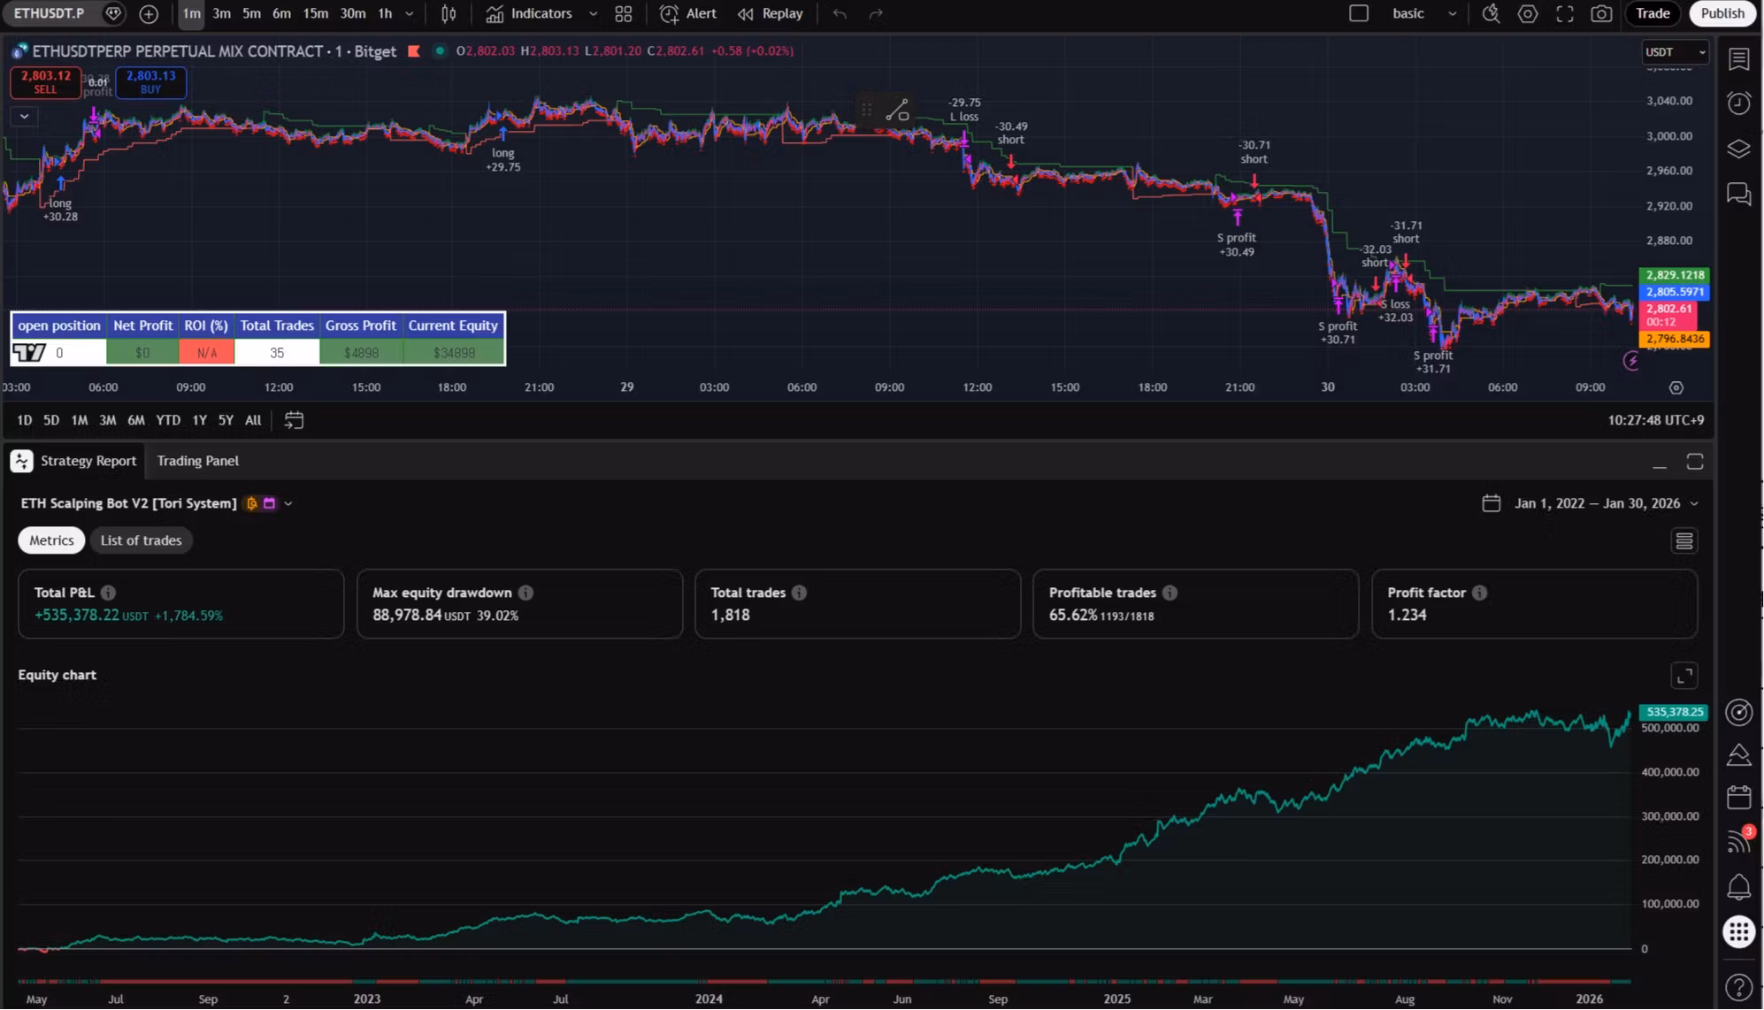The height and width of the screenshot is (1010, 1764).
Task: Select the Metrics view in Strategy Report
Action: point(50,539)
